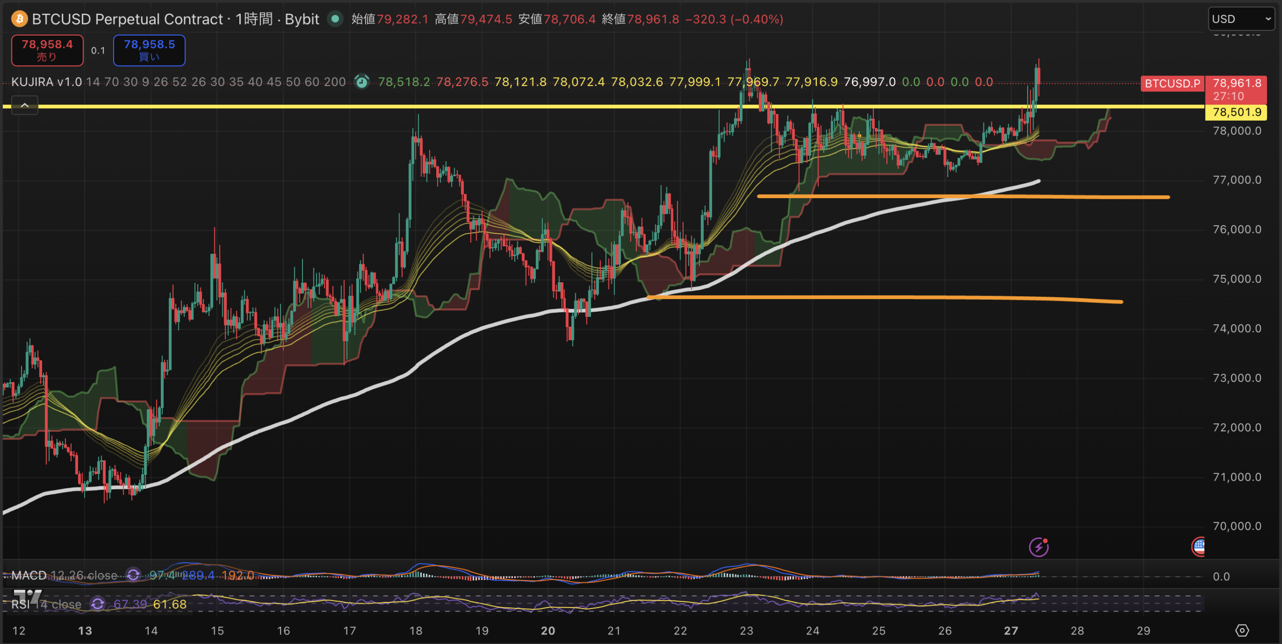The image size is (1282, 644).
Task: Click the 0.1 order quantity field
Action: 98,51
